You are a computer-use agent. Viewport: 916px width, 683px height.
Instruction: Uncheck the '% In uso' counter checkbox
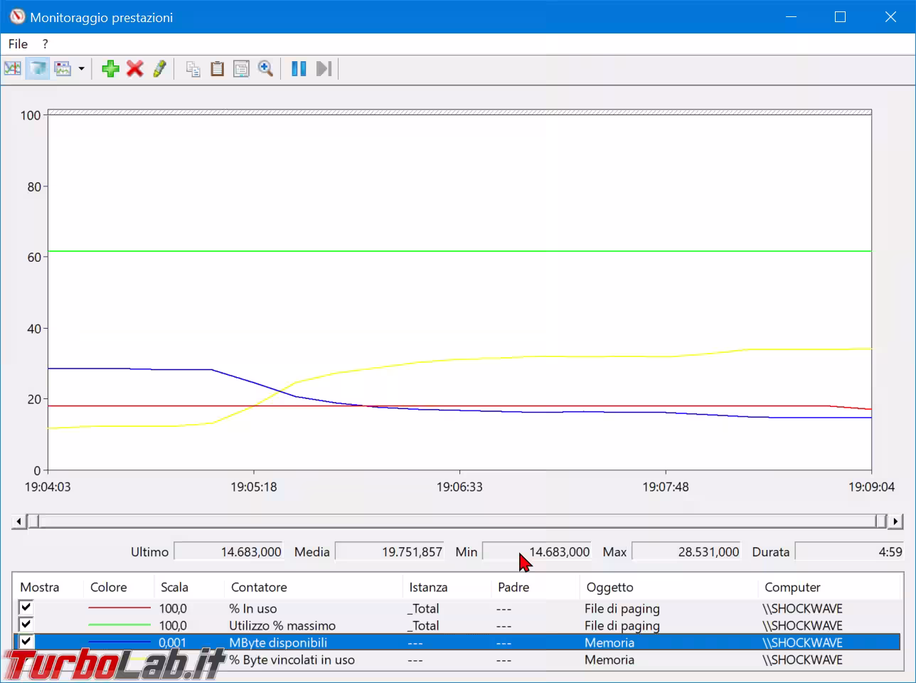point(26,608)
